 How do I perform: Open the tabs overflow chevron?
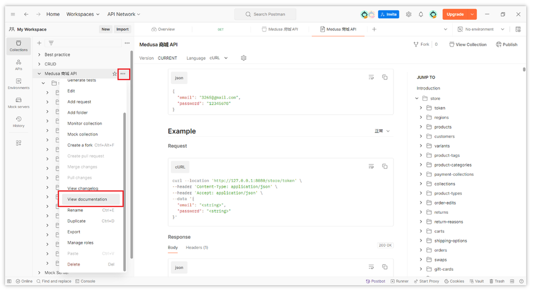point(445,29)
